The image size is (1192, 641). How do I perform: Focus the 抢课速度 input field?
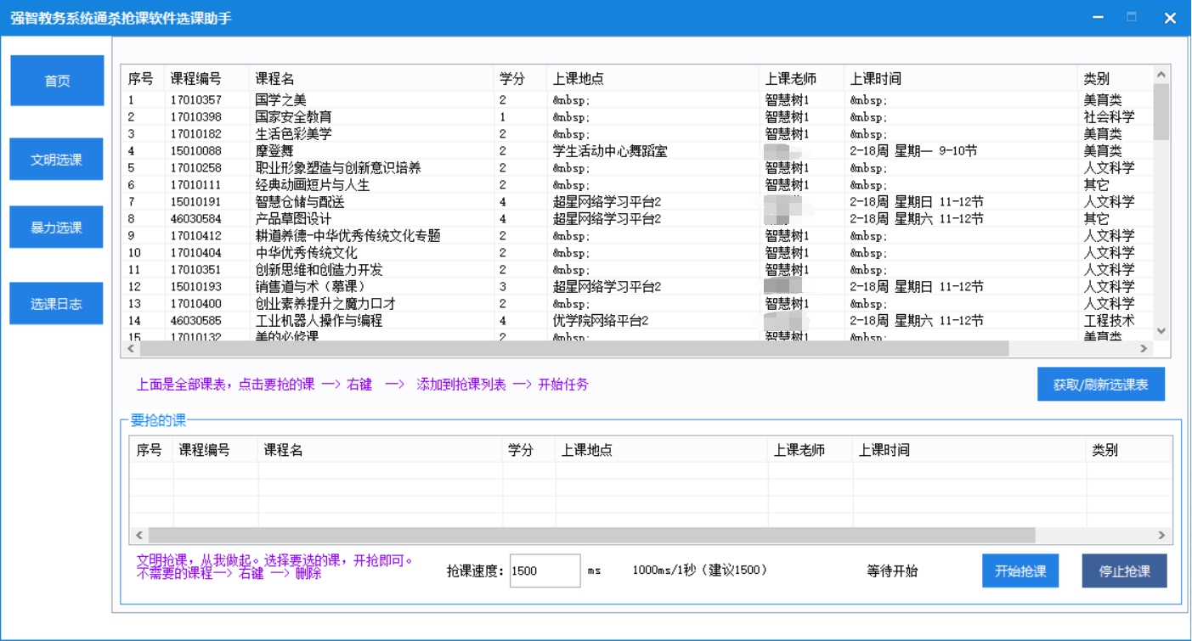545,571
